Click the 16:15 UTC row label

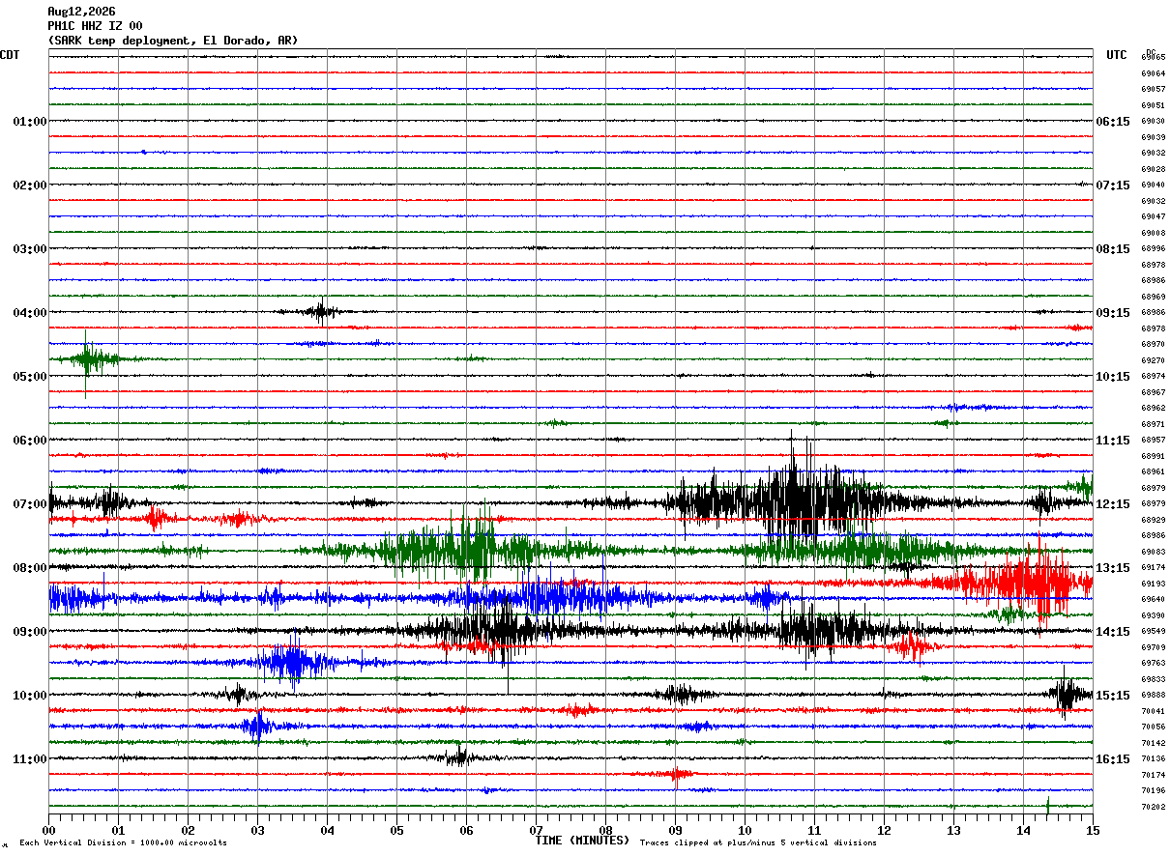[x=1113, y=759]
